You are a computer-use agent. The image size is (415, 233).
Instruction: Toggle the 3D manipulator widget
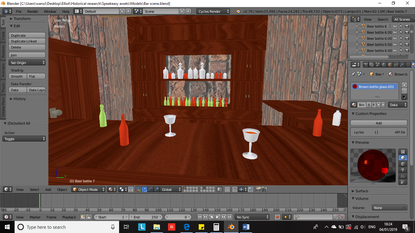coord(139,190)
